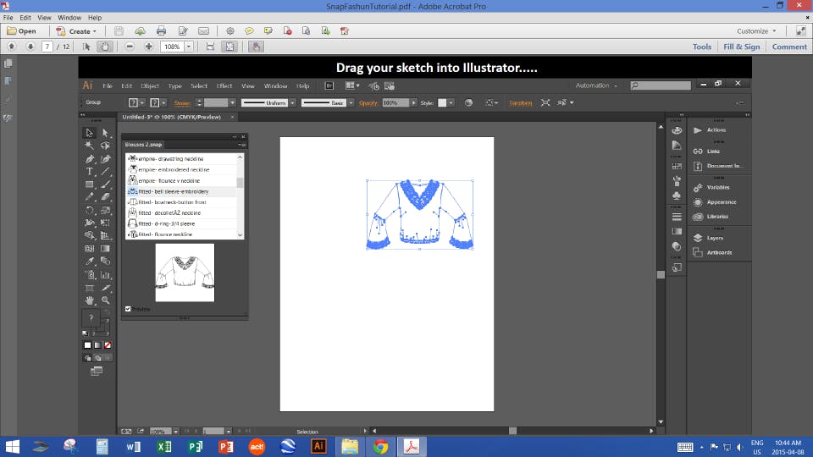Select the Direct Selection arrow tool

point(105,133)
